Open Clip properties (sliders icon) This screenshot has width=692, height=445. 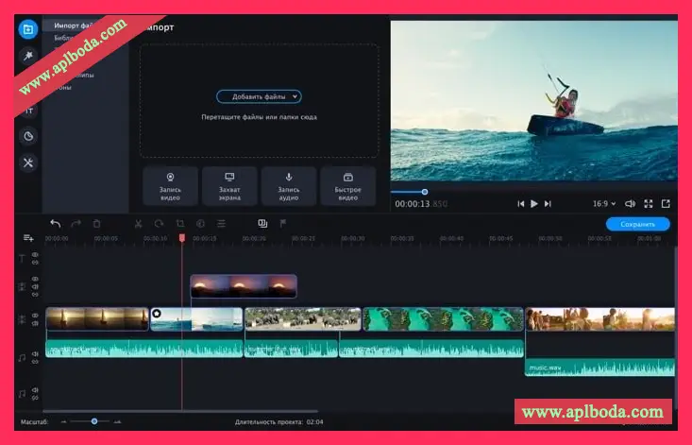221,224
